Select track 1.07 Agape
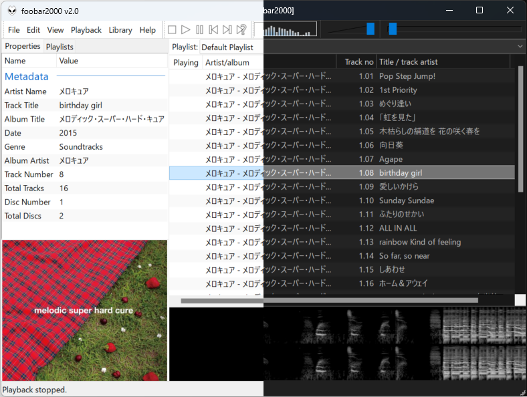 coord(342,159)
